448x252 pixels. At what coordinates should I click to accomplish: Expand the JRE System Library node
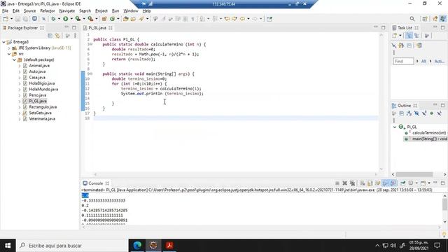pos(9,48)
